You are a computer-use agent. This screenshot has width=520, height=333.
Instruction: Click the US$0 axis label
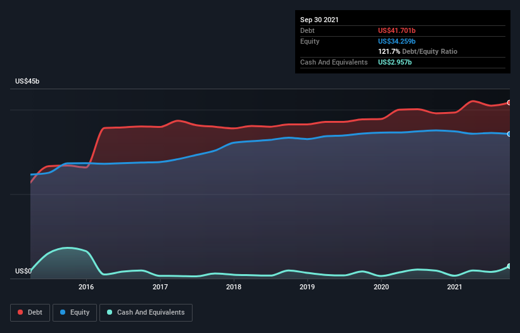coord(23,271)
